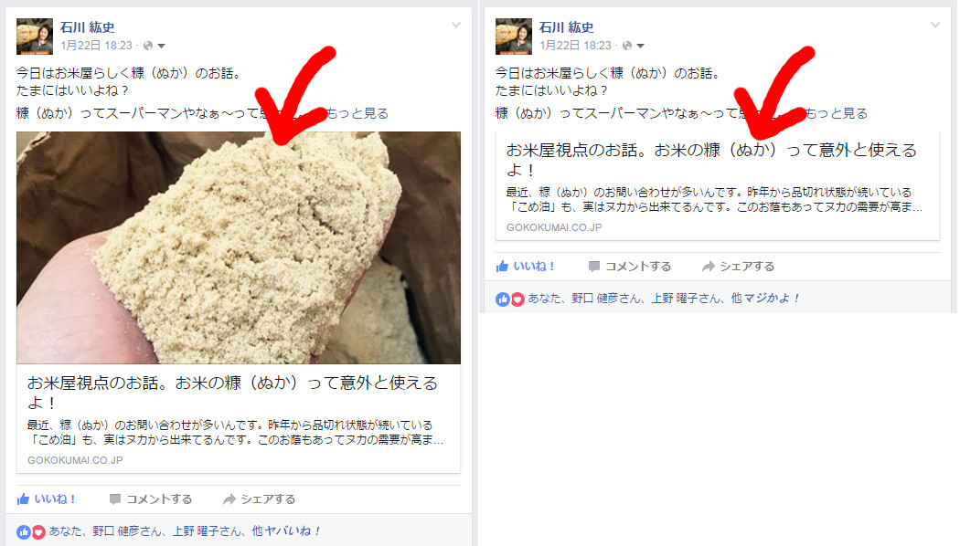Click もっと見る link on left post
The width and height of the screenshot is (960, 546).
click(357, 113)
